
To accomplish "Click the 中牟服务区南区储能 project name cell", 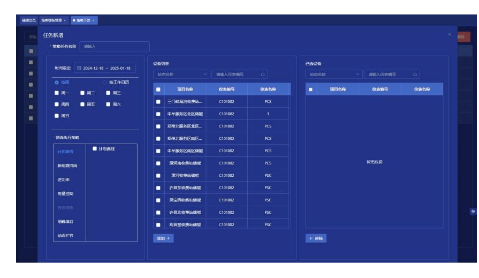I will pyautogui.click(x=185, y=151).
